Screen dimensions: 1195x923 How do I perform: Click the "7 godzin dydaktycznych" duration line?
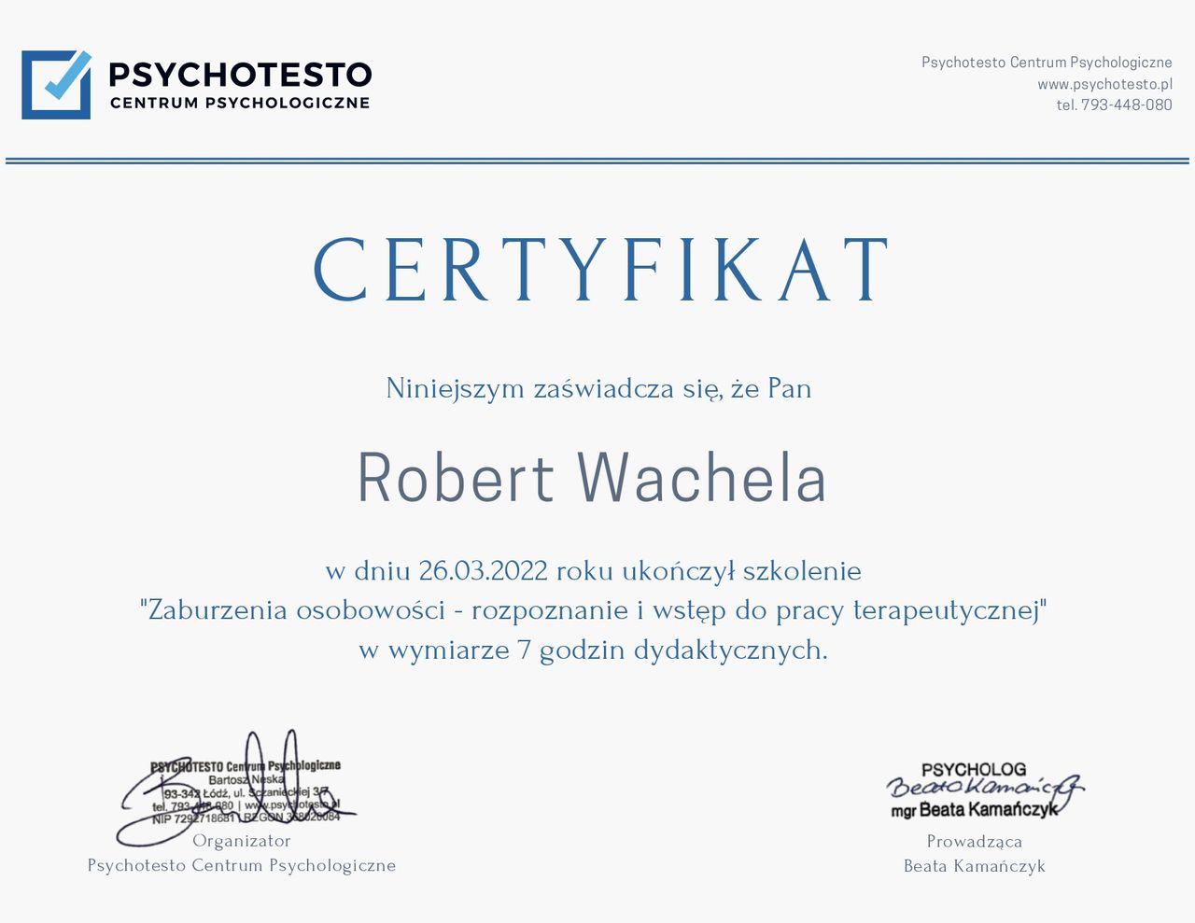[593, 650]
